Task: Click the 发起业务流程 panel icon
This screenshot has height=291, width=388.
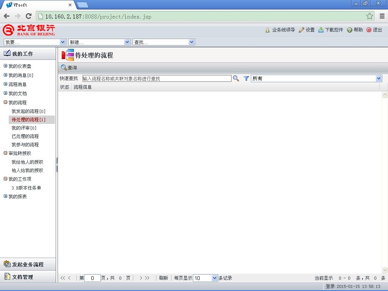Action: point(7,264)
